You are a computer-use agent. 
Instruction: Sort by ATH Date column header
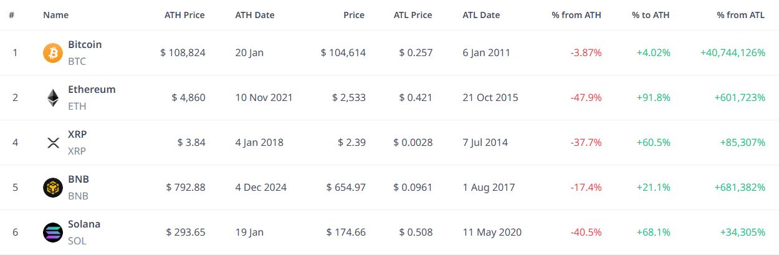click(x=255, y=15)
